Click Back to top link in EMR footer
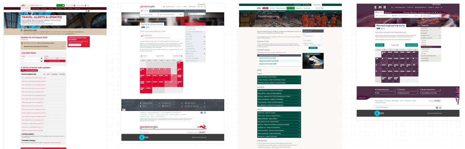This screenshot has height=149, width=465. [x=362, y=98]
